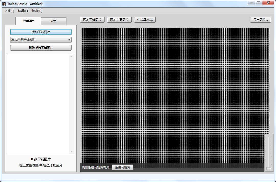276x182 pixels.
Task: Click the zoom slider arrow at bottom right
Action: (268, 169)
